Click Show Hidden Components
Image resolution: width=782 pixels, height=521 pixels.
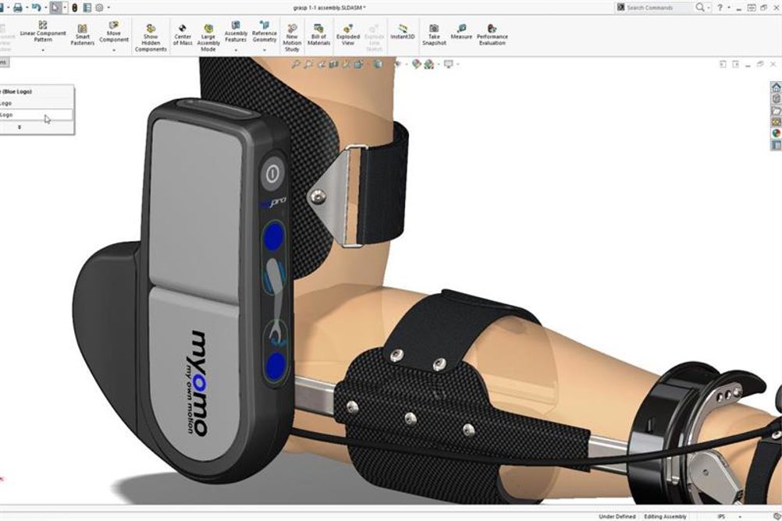click(x=151, y=38)
